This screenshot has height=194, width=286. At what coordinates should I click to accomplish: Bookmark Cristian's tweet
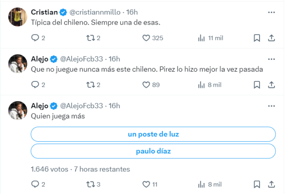tap(257, 38)
